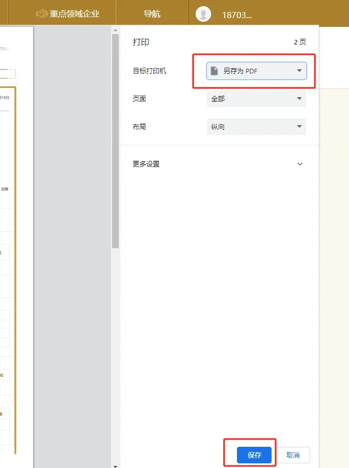The width and height of the screenshot is (349, 468).
Task: Click the 打印 dialog title
Action: [141, 42]
